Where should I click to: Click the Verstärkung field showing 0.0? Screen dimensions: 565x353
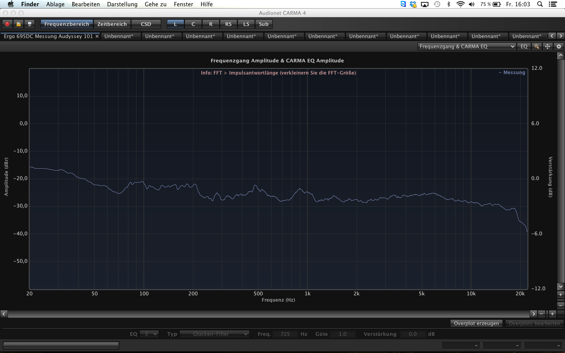coord(413,334)
